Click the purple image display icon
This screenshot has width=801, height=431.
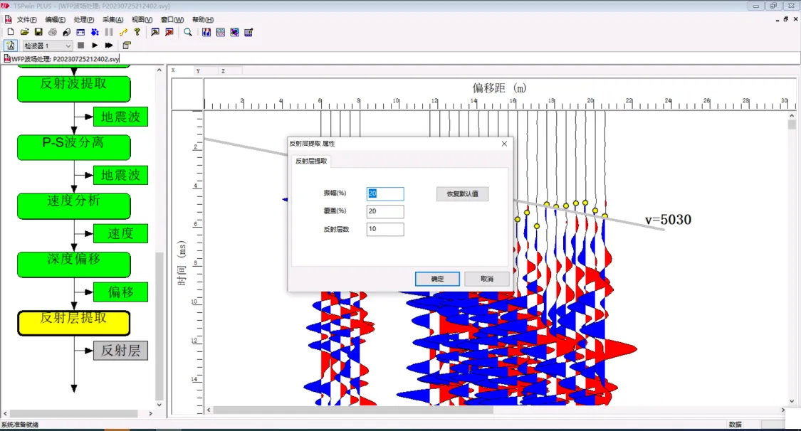pos(234,32)
